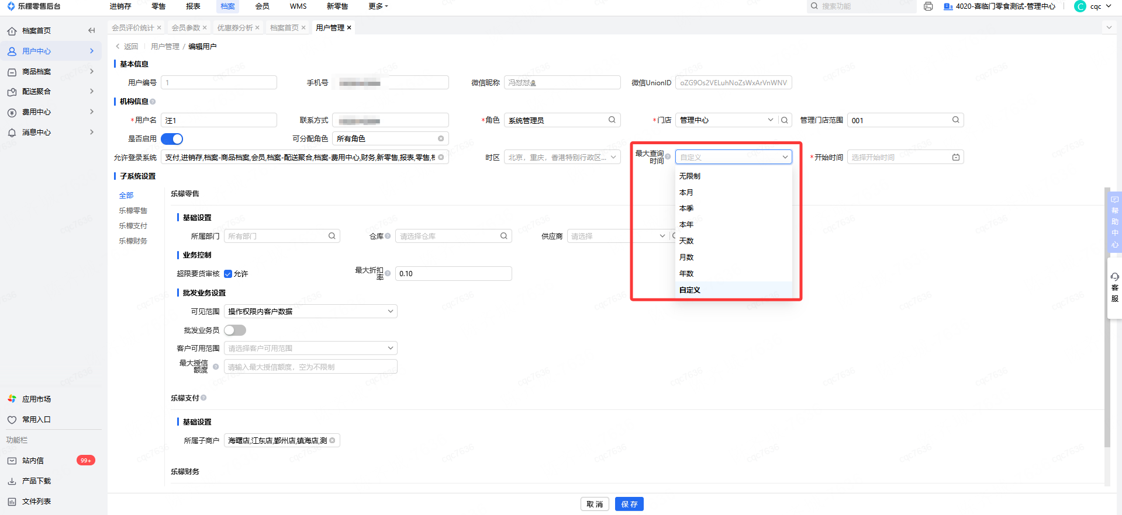The image size is (1122, 515).
Task: Clear the allowed login systems field
Action: 441,157
